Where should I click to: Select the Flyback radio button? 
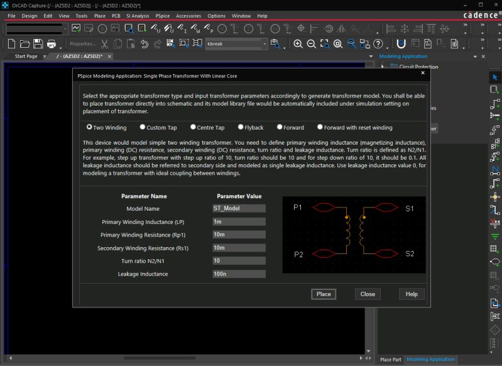[241, 127]
